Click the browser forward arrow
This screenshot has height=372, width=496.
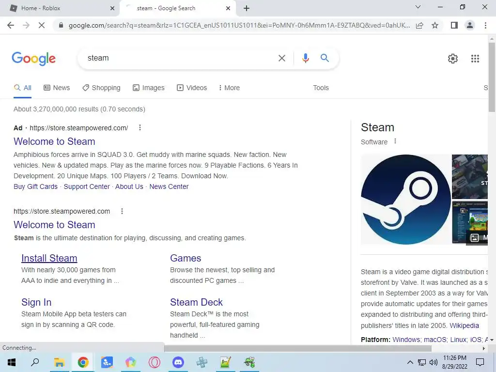[x=26, y=25]
